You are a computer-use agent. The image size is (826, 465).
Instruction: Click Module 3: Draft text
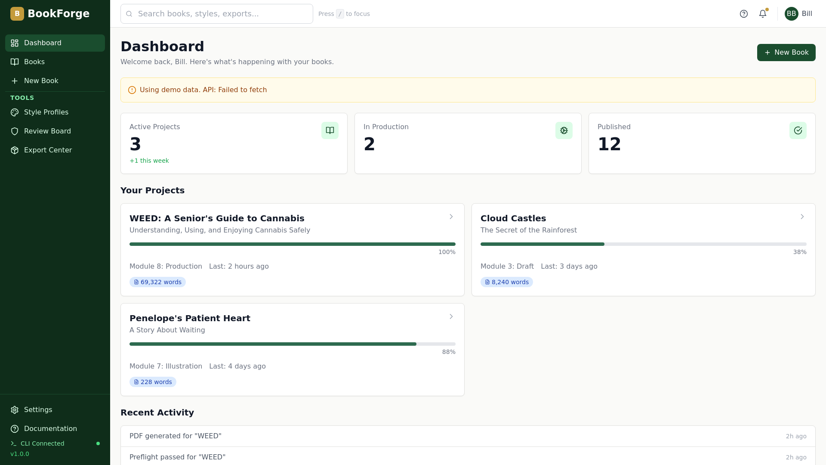pos(507,267)
